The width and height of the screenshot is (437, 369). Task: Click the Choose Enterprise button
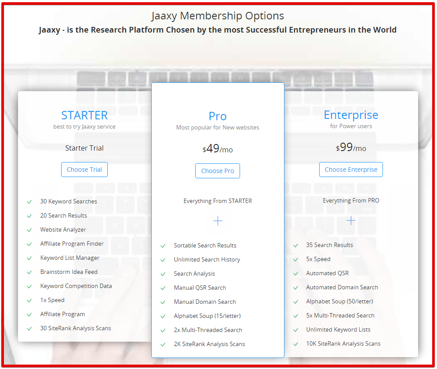(351, 170)
